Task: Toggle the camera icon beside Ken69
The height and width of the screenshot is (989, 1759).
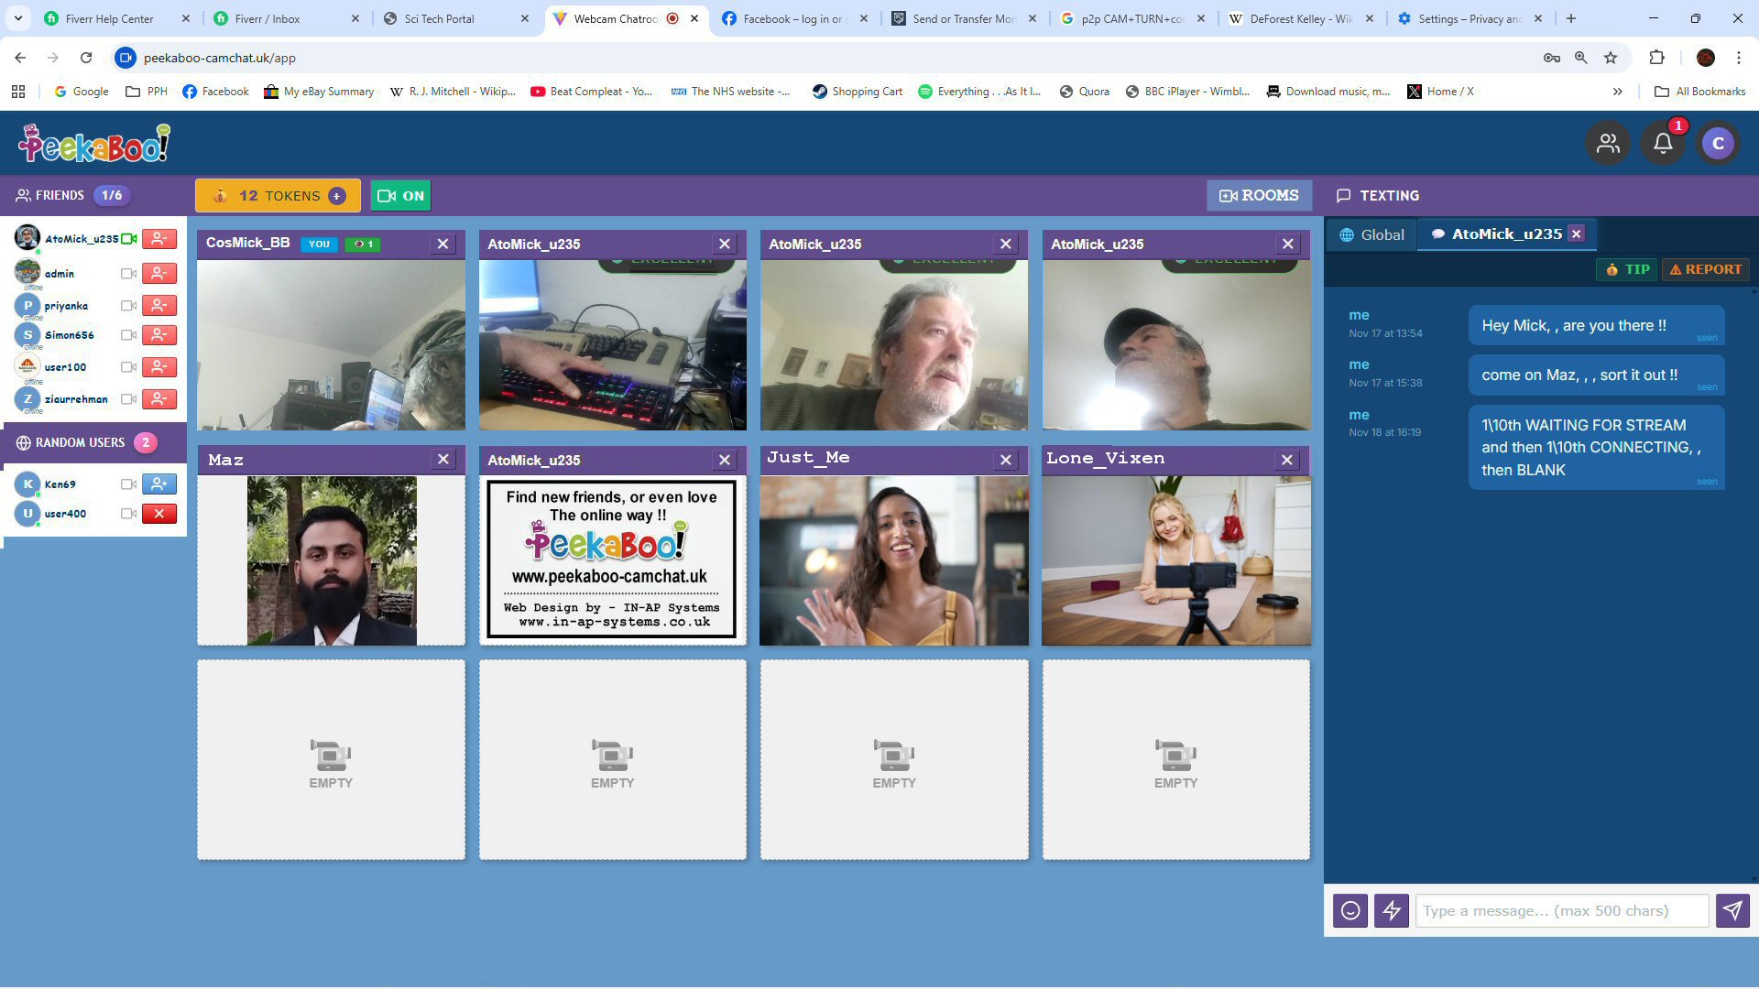Action: point(128,484)
